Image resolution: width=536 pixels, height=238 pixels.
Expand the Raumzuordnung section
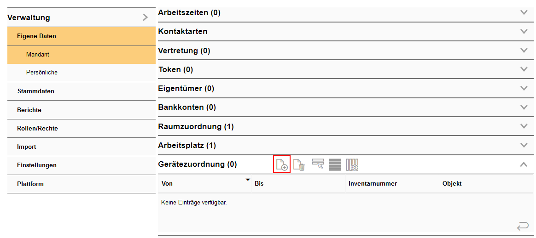pyautogui.click(x=524, y=126)
